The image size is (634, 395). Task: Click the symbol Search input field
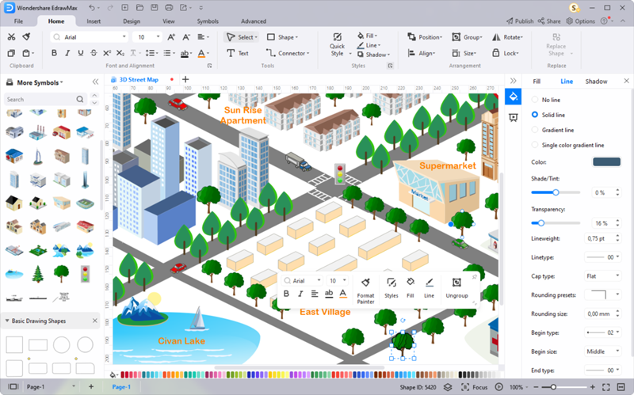tap(40, 100)
